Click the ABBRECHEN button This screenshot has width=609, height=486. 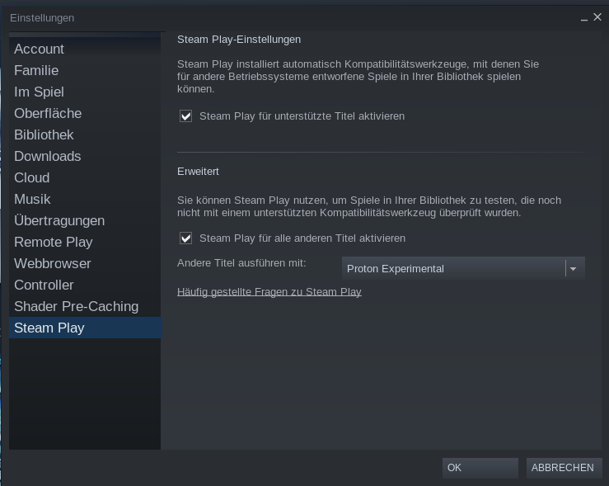[564, 468]
